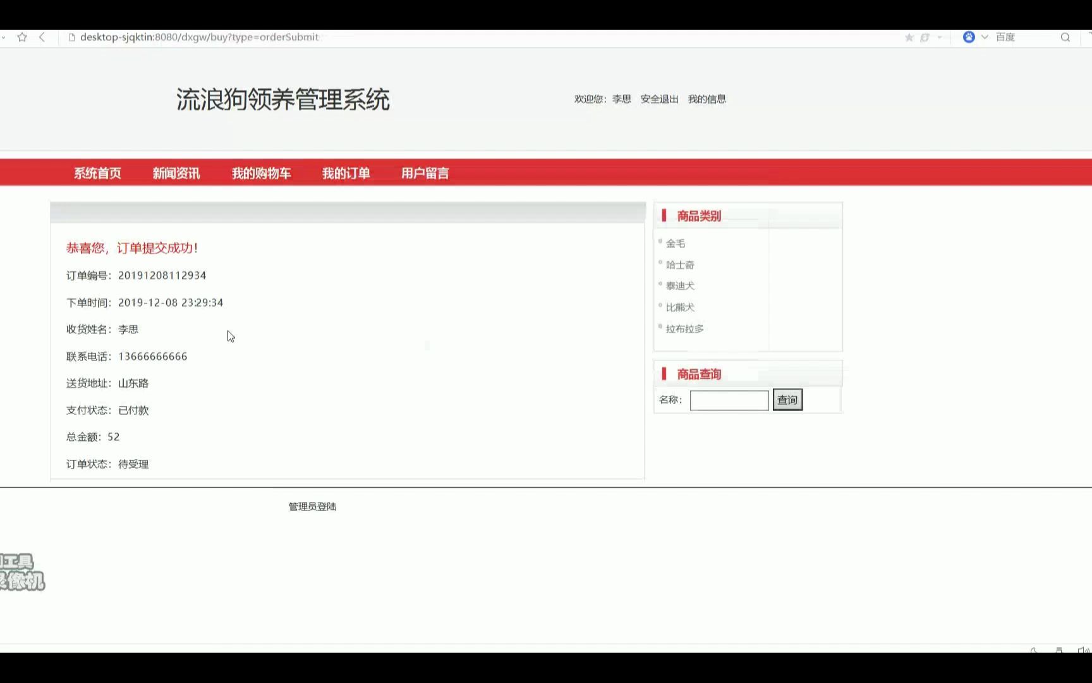Select the 金毛 product category

tap(676, 243)
